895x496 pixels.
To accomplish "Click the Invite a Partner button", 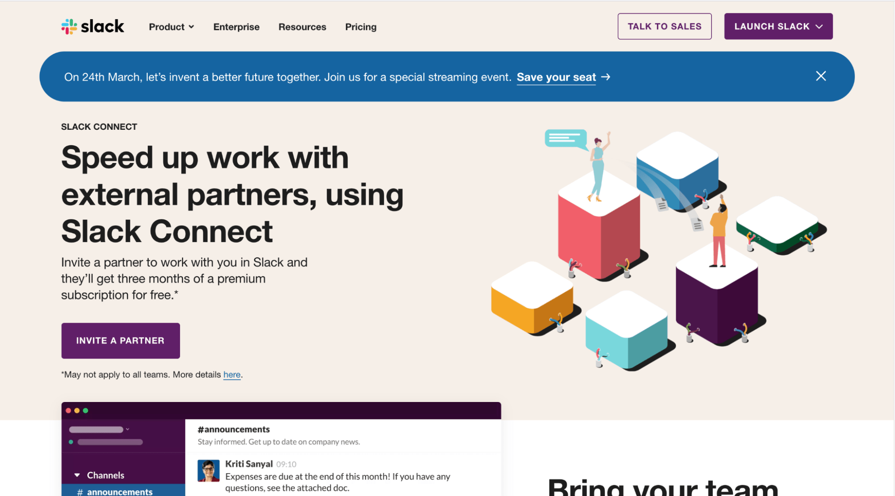I will coord(120,341).
